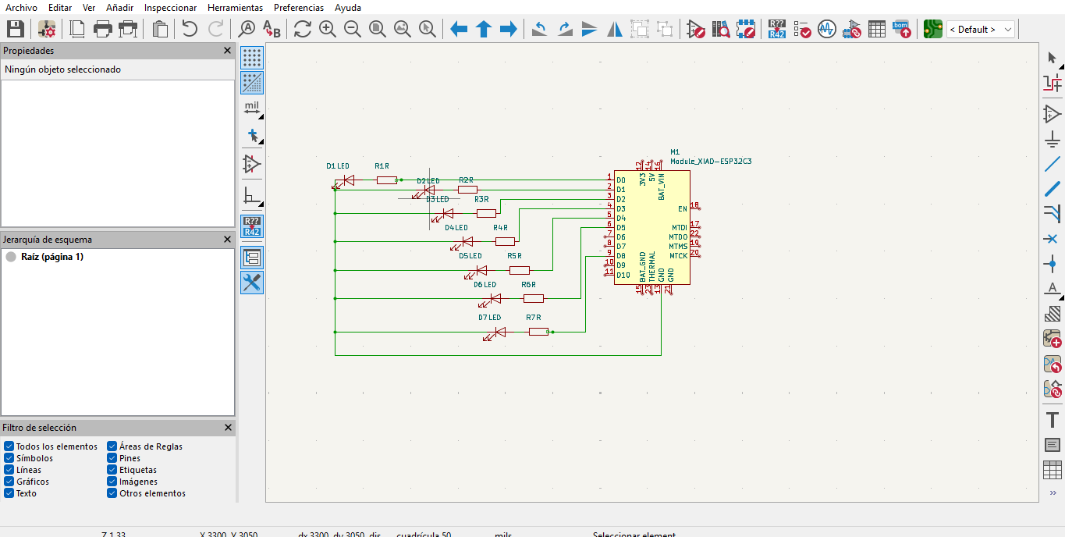Viewport: 1065px width, 537px height.
Task: Choose the selection arrow tool in right toolbar
Action: click(x=1053, y=58)
